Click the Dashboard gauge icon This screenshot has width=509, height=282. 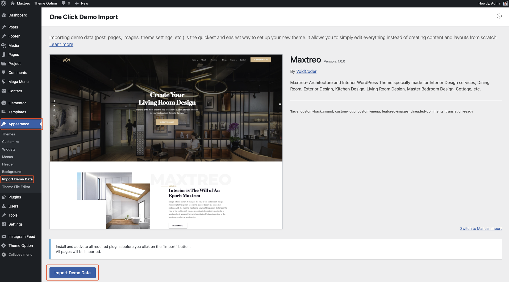pos(4,15)
